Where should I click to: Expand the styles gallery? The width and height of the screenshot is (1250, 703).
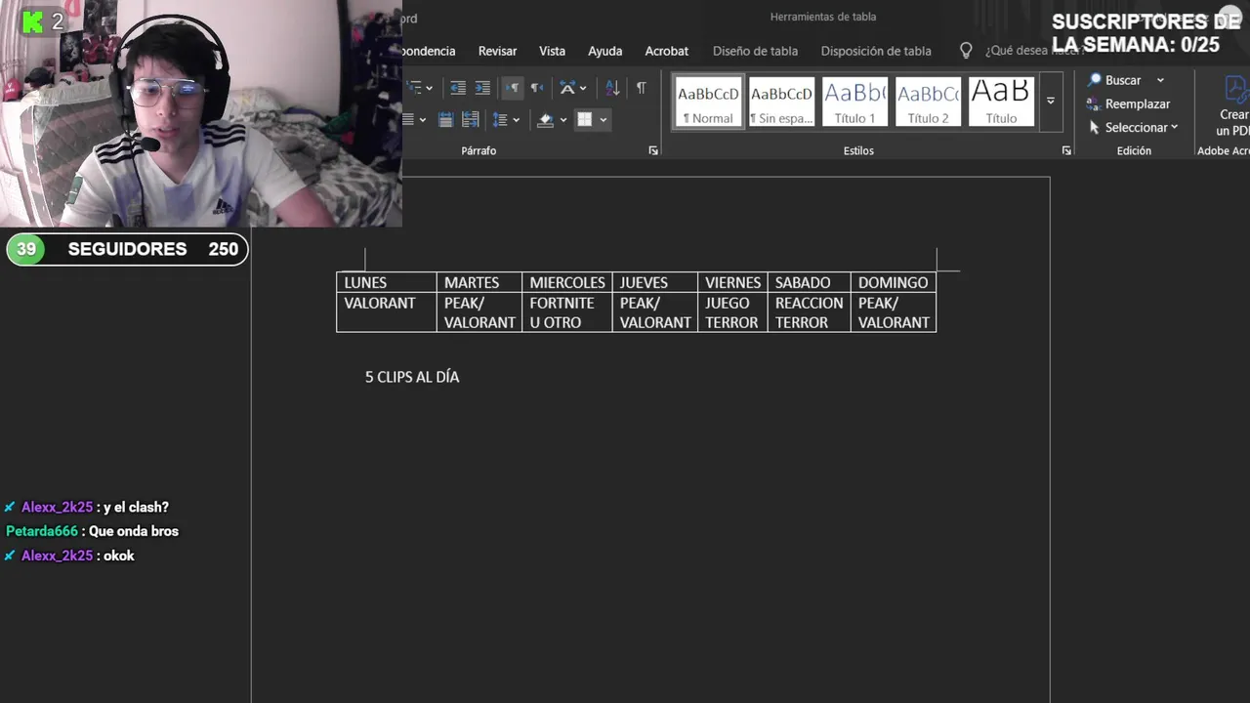tap(1051, 102)
